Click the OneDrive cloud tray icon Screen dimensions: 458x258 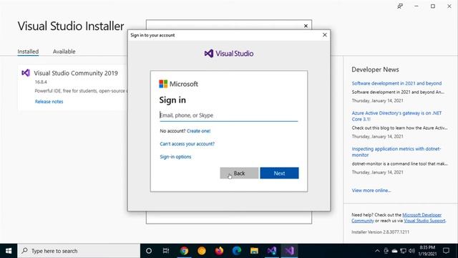394,251
